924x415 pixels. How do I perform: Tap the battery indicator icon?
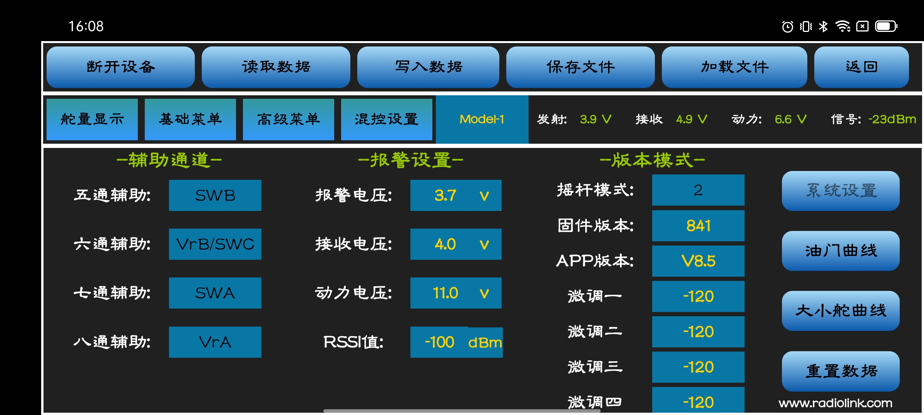[x=886, y=27]
